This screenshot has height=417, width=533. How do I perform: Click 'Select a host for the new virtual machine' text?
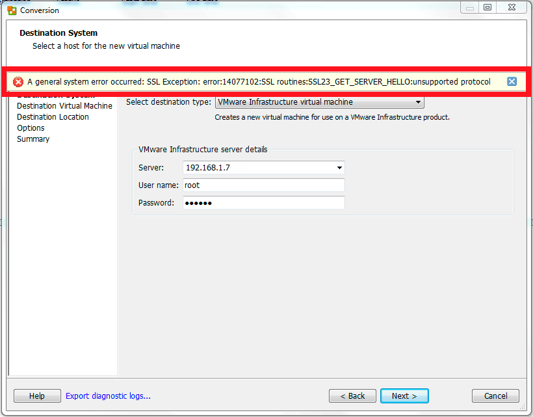coord(106,46)
